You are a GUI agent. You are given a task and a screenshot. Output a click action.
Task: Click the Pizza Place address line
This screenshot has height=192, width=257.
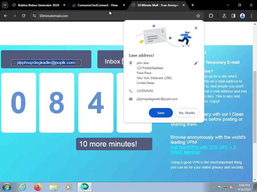point(144,73)
